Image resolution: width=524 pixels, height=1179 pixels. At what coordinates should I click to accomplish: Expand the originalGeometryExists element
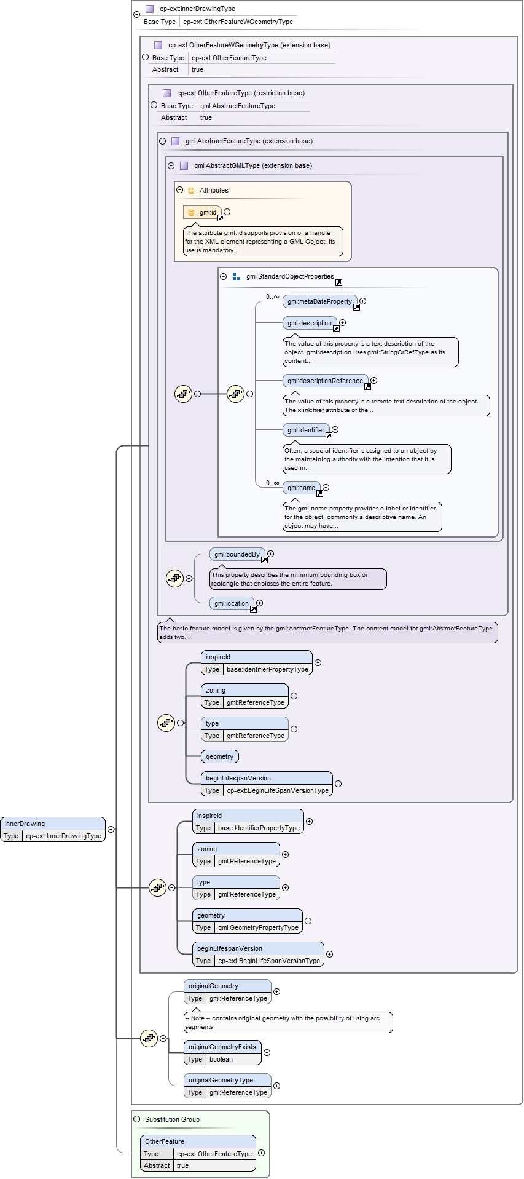267,1052
